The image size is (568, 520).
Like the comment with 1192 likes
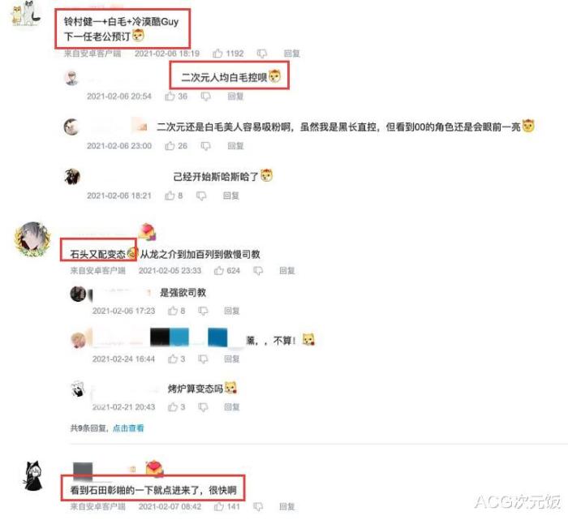point(217,54)
